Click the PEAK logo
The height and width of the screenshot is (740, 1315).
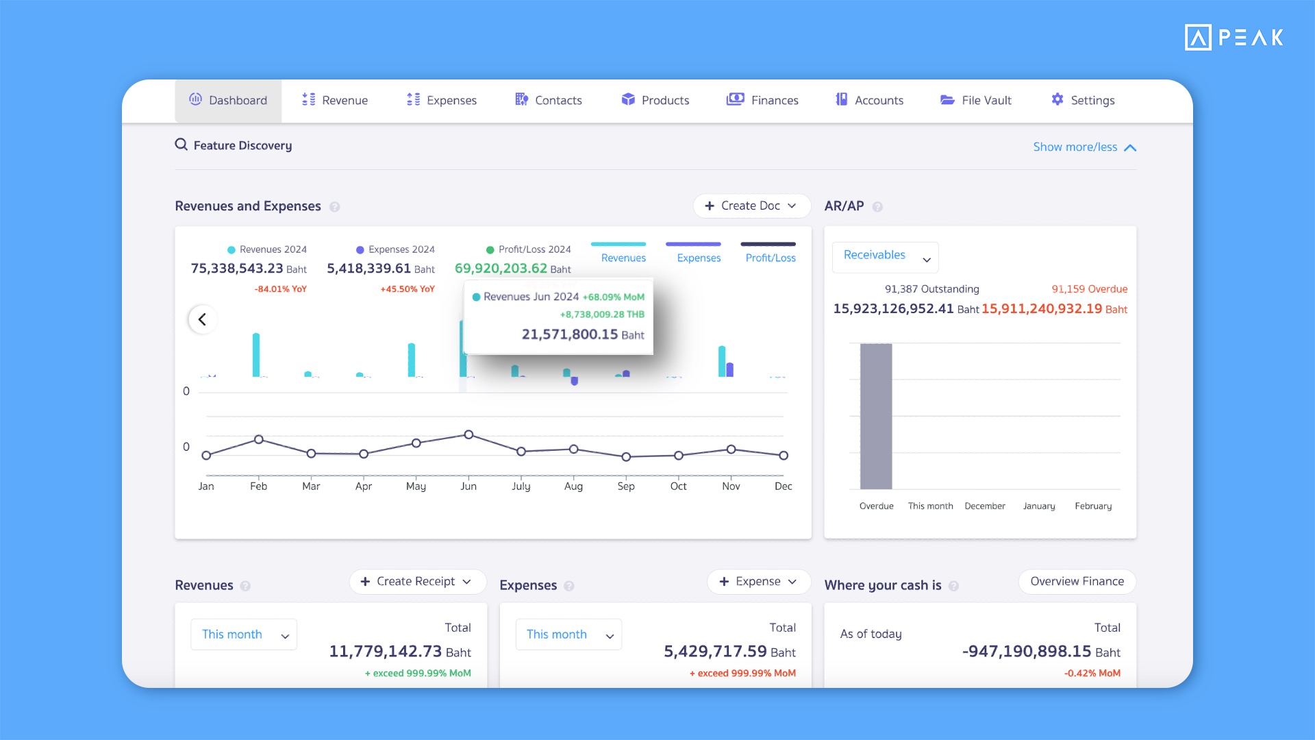(x=1233, y=37)
